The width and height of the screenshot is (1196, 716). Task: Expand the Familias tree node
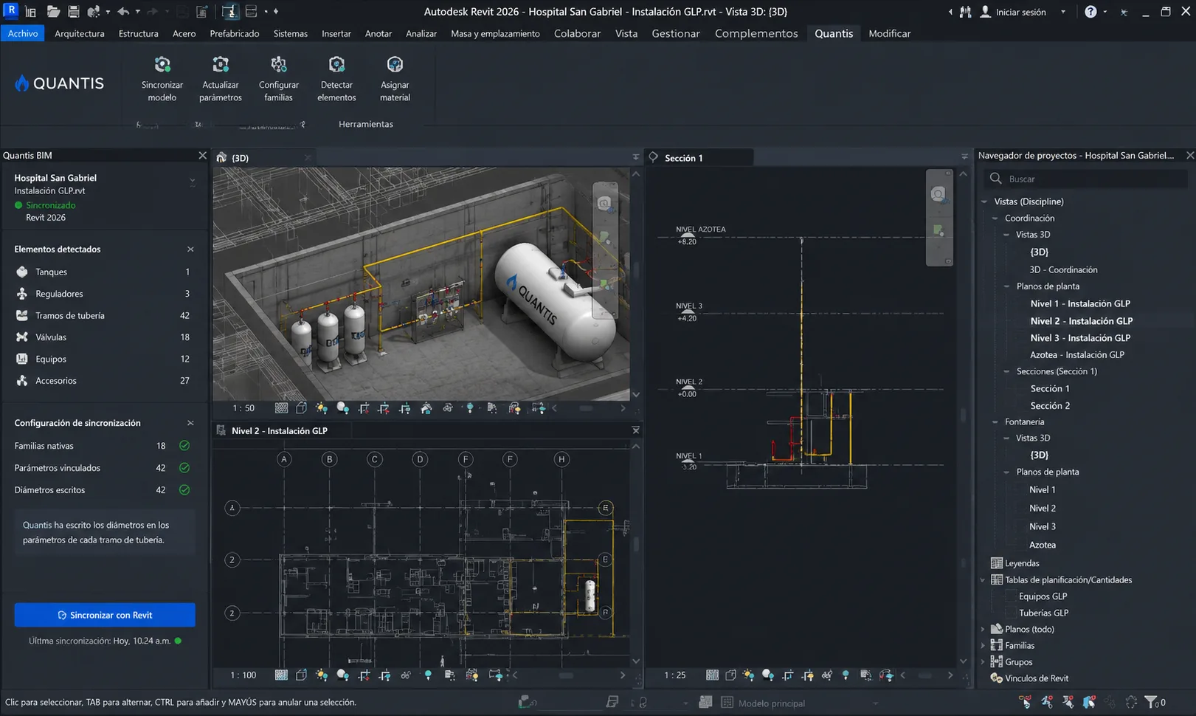[983, 646]
